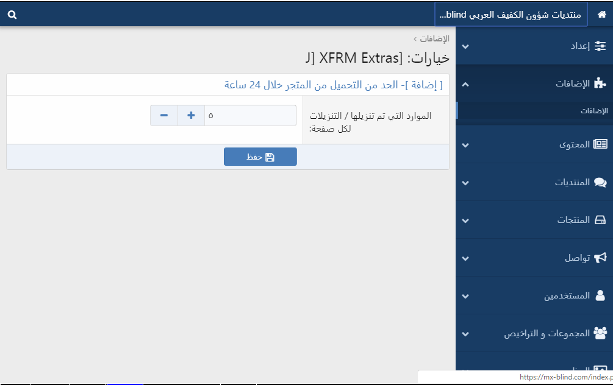Click the drive icon for المنتجات
The height and width of the screenshot is (385, 613).
600,220
